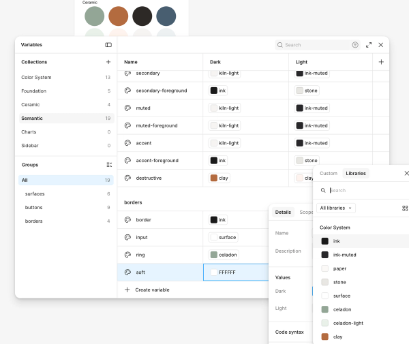
Task: Select the surfaces group
Action: pos(66,193)
